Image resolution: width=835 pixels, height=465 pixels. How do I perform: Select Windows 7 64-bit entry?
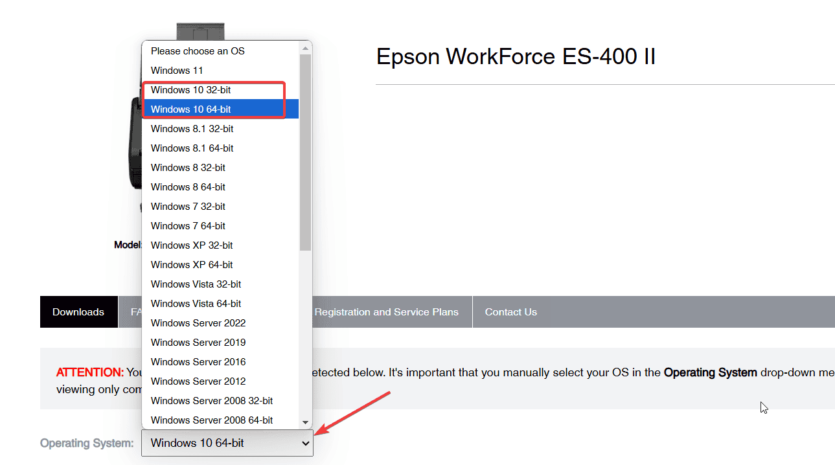(221, 226)
